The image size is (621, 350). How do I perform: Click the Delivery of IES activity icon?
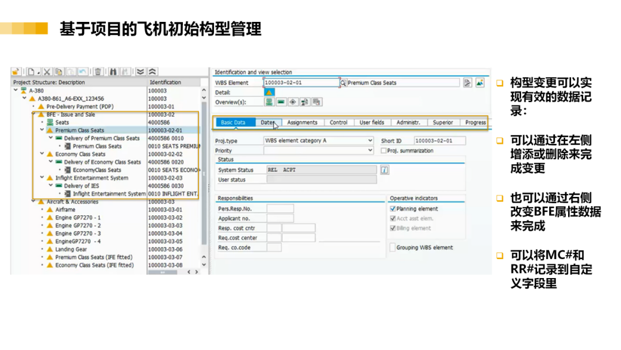(x=59, y=186)
